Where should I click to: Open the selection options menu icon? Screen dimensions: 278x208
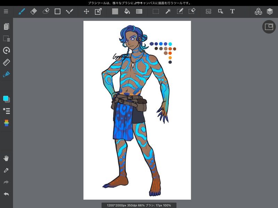[x=6, y=38]
